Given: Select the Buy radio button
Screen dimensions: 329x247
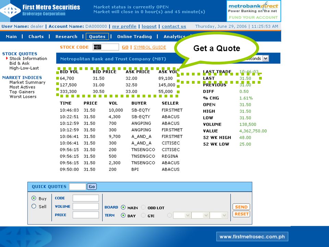Looking at the screenshot, I should click(x=34, y=198).
